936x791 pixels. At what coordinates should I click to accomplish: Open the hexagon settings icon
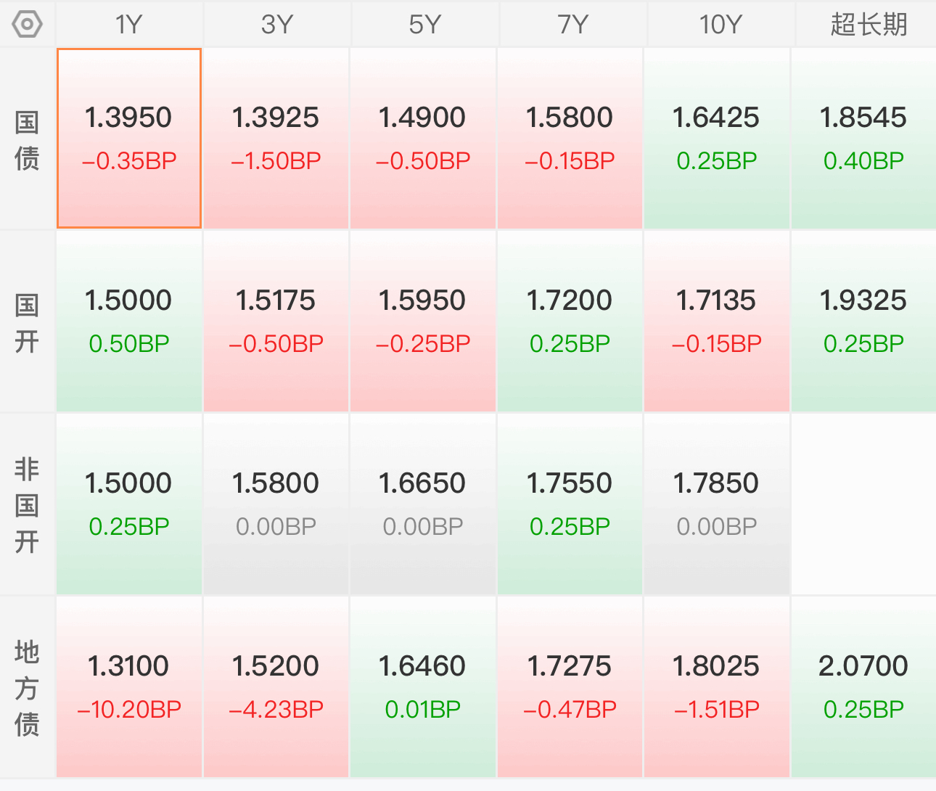pos(28,24)
